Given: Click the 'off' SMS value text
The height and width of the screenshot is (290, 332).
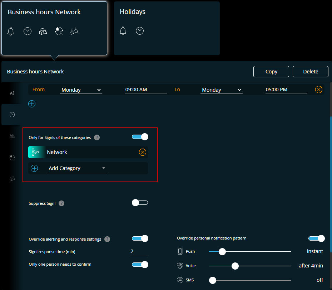Looking at the screenshot, I should (320, 280).
